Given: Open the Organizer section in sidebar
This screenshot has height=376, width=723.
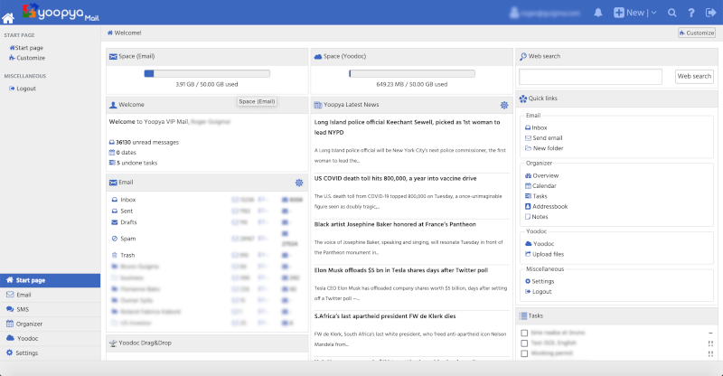Looking at the screenshot, I should coord(27,323).
